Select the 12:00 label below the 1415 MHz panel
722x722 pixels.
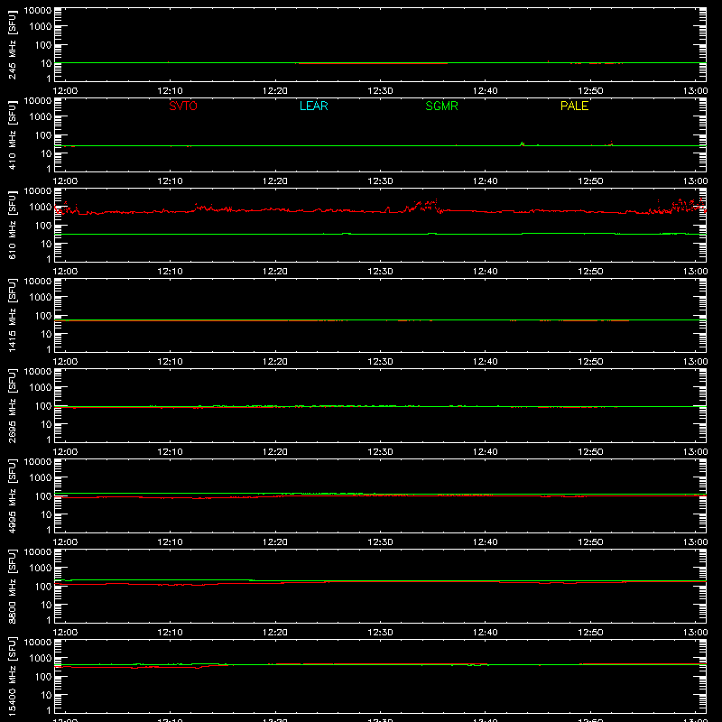tap(65, 362)
